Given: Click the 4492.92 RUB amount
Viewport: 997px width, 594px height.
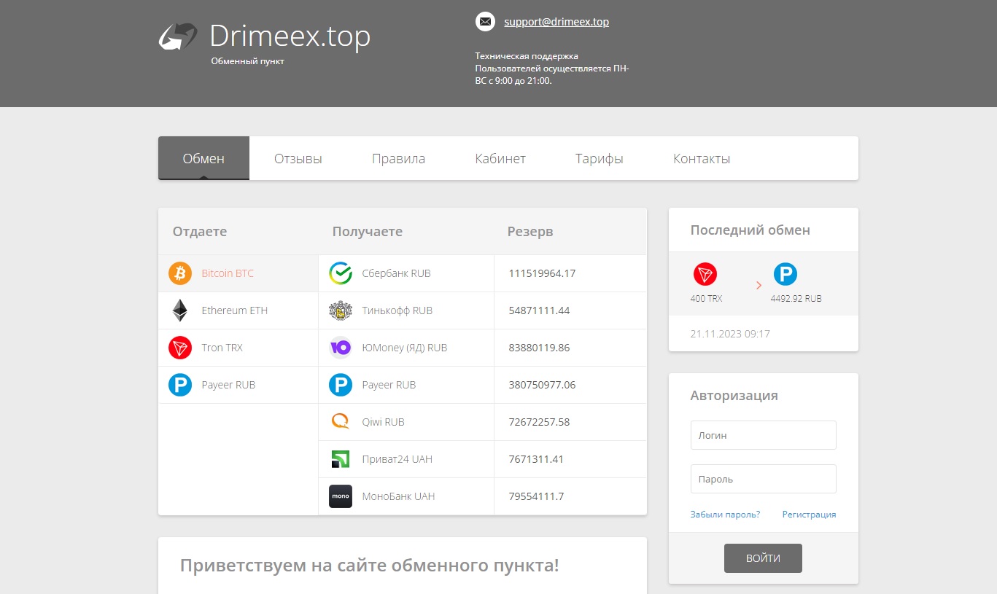Looking at the screenshot, I should point(796,299).
